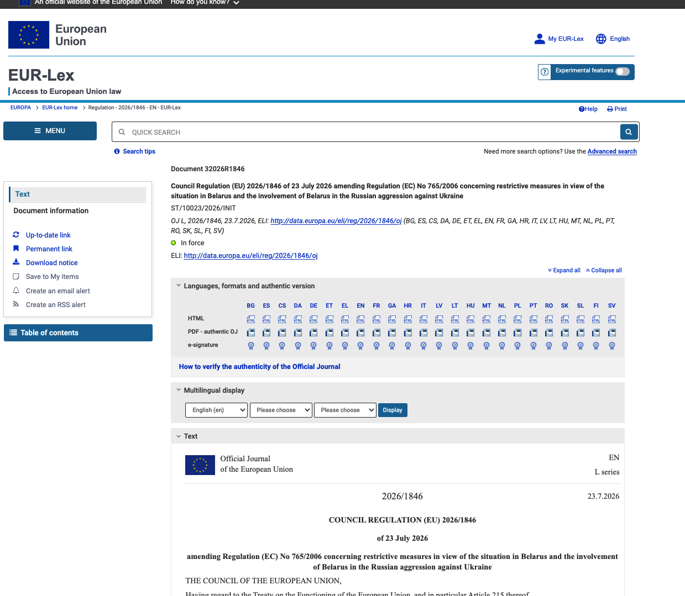Click the EUR-Lex site title
The image size is (685, 596).
pyautogui.click(x=41, y=75)
